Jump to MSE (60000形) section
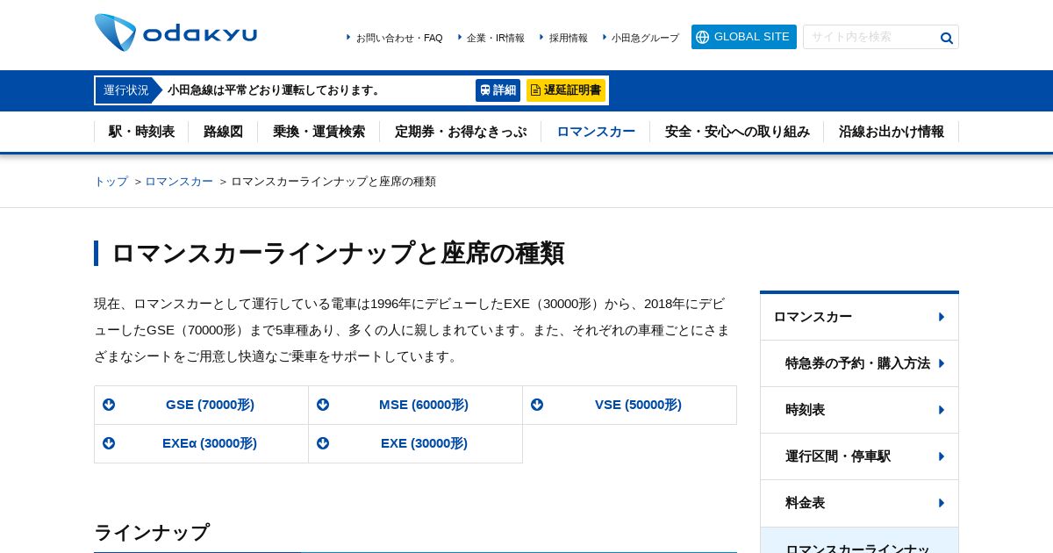The image size is (1053, 553). [415, 405]
